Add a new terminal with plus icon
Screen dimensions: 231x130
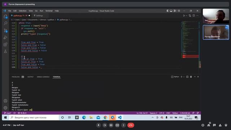182,77
